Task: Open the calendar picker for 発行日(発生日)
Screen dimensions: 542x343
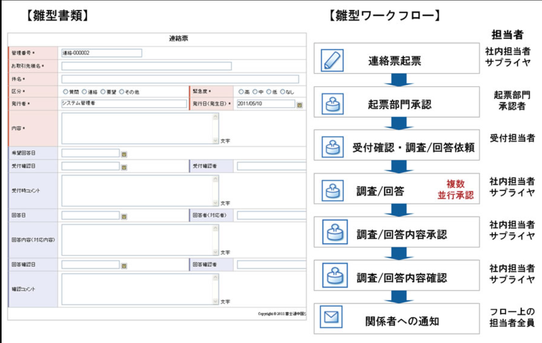Action: pyautogui.click(x=299, y=105)
